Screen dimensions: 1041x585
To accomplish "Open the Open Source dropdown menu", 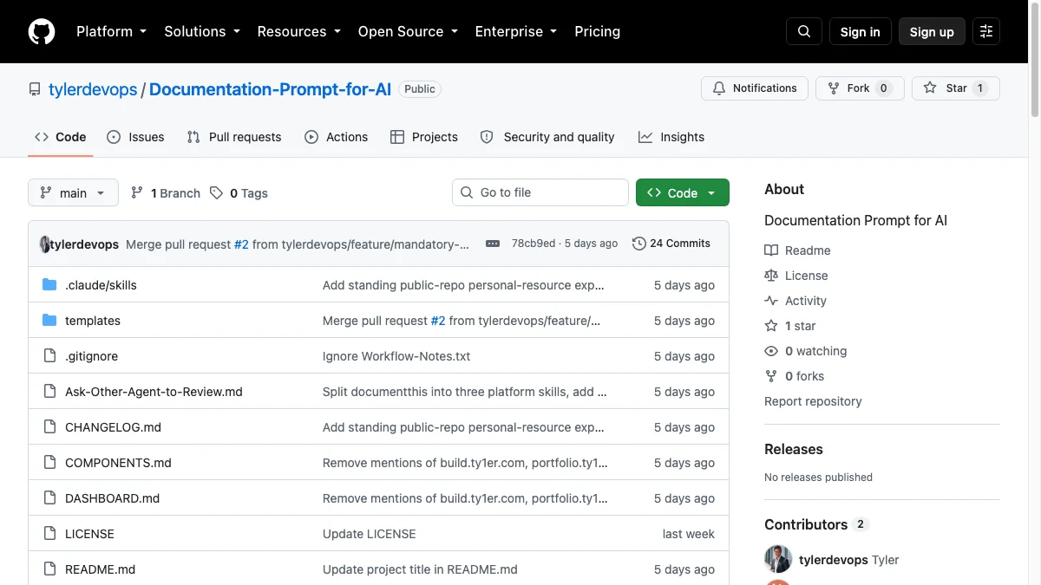I will click(x=407, y=31).
